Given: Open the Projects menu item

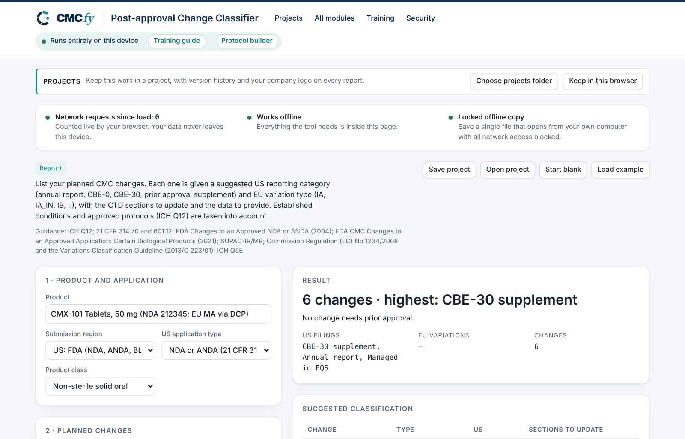Looking at the screenshot, I should pos(289,18).
